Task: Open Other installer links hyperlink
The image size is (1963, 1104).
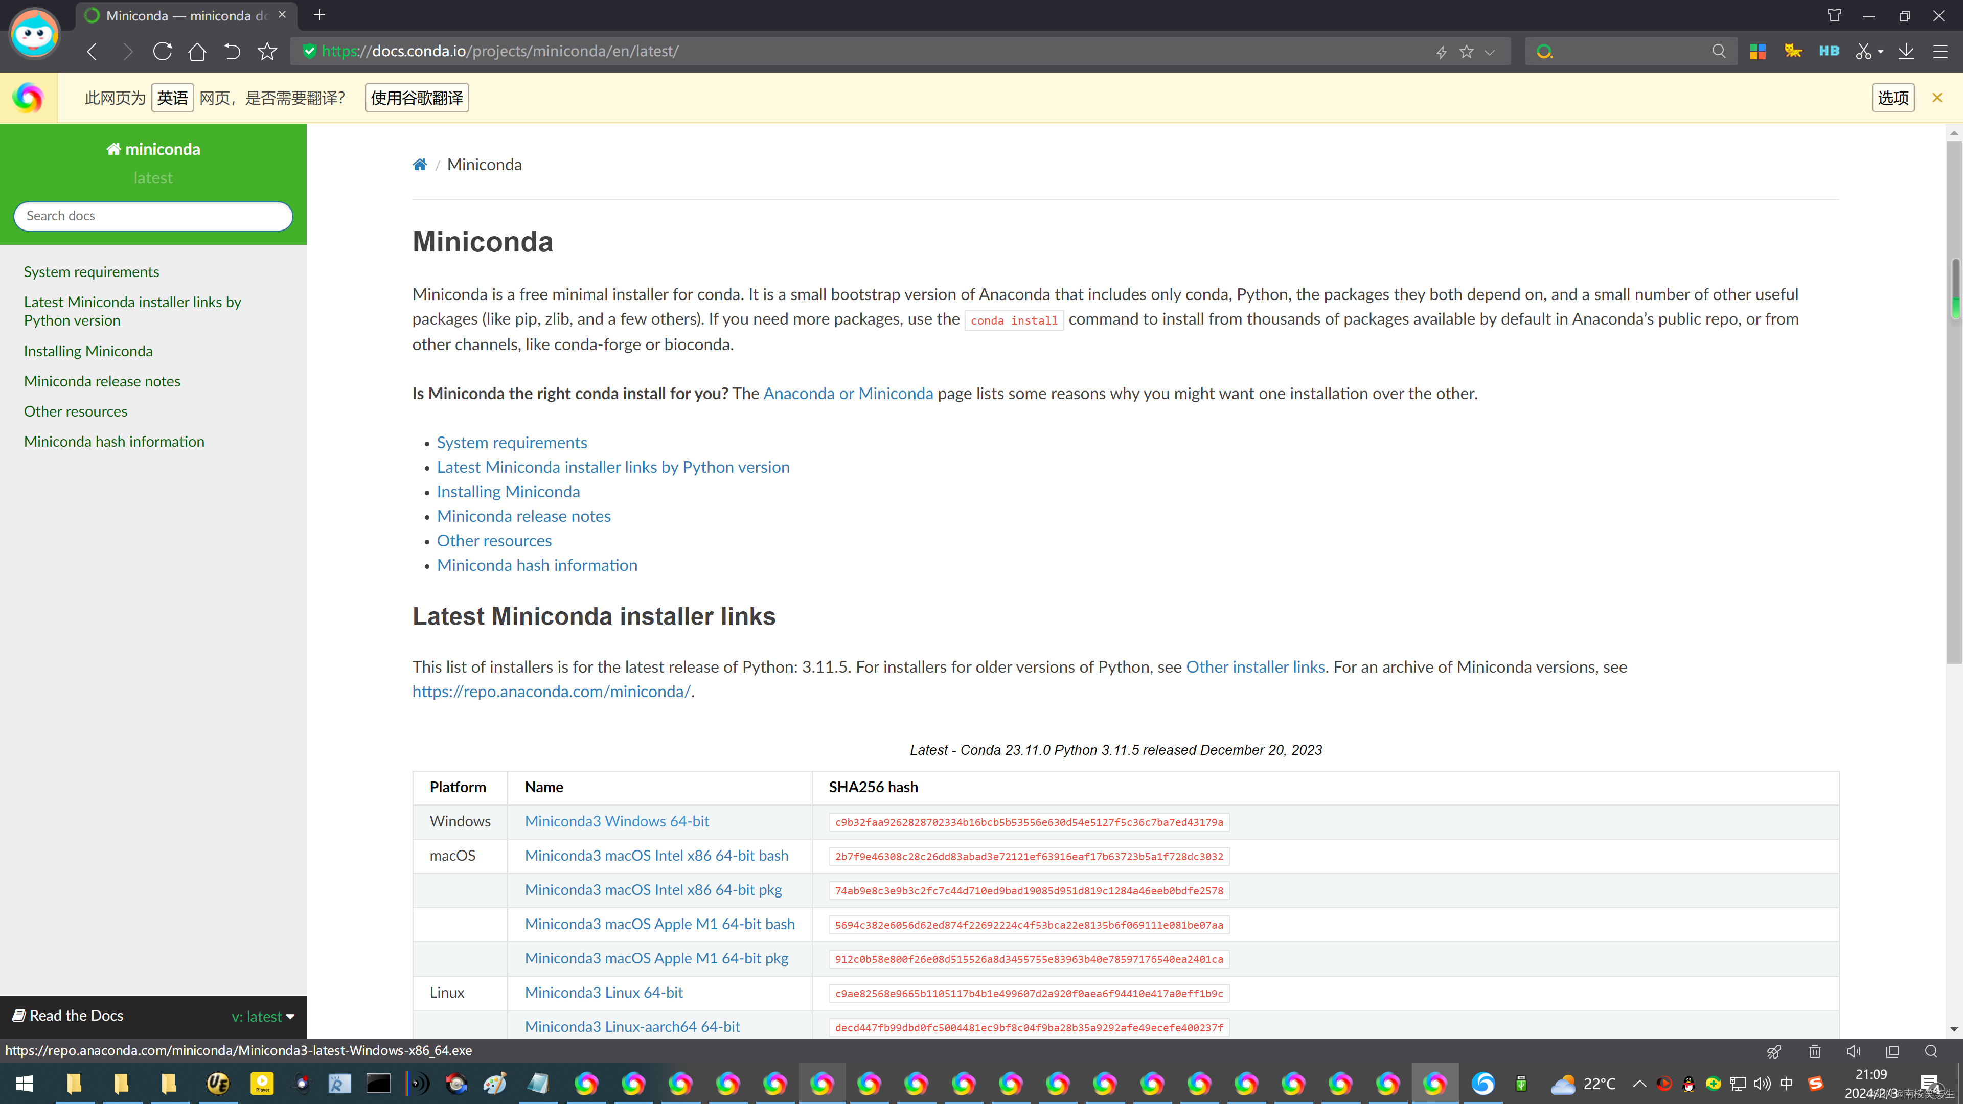Action: 1255,666
